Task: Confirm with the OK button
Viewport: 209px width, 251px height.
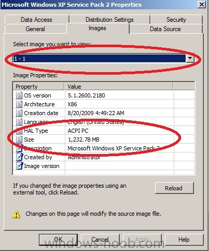Action: (x=58, y=240)
